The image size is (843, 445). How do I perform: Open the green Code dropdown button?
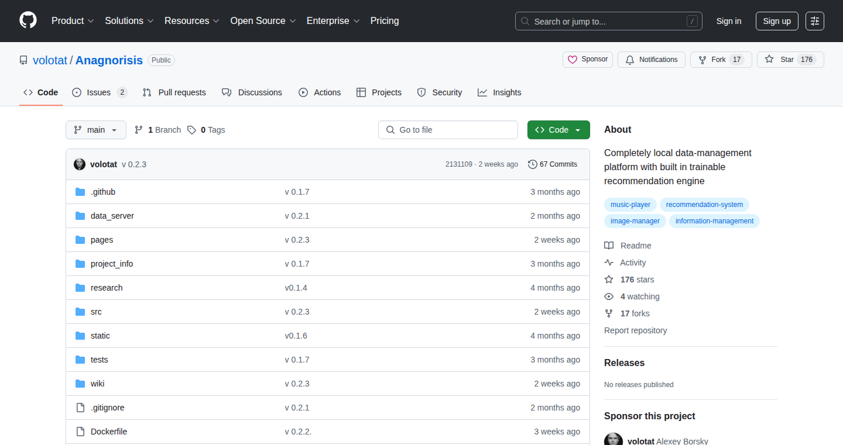558,130
